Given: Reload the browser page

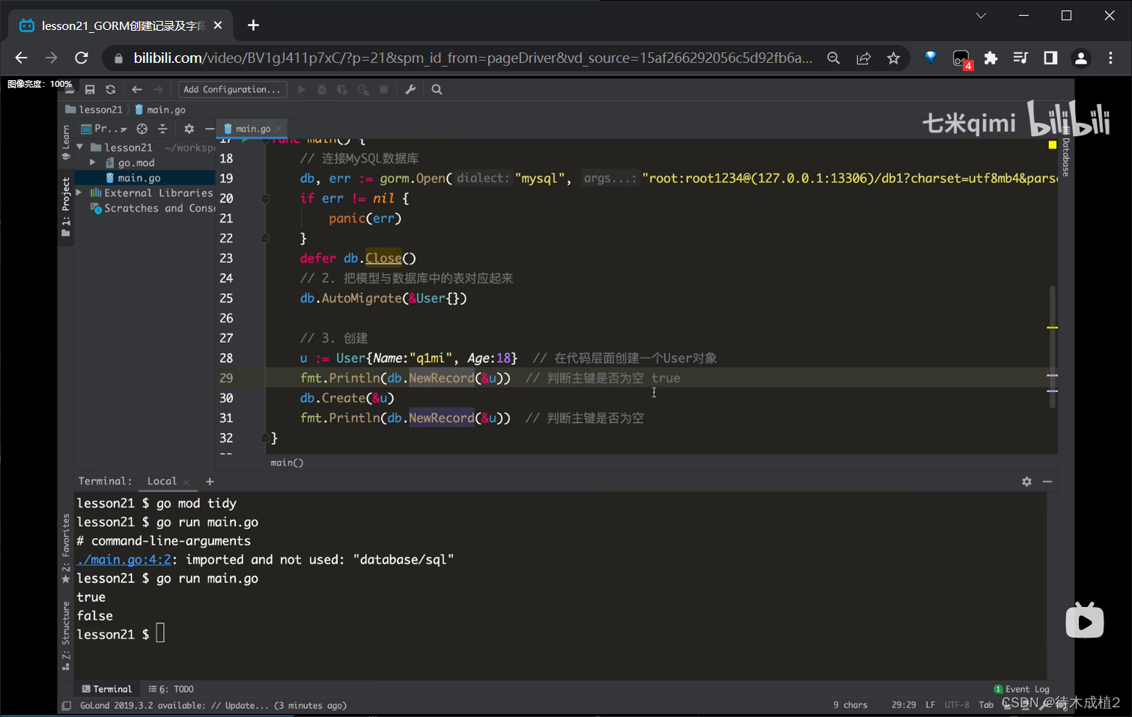Looking at the screenshot, I should [x=82, y=58].
